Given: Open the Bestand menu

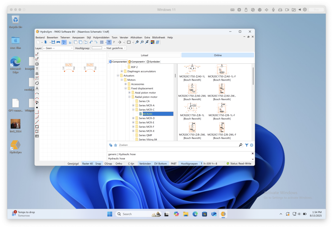Looking at the screenshot, I should coord(40,37).
